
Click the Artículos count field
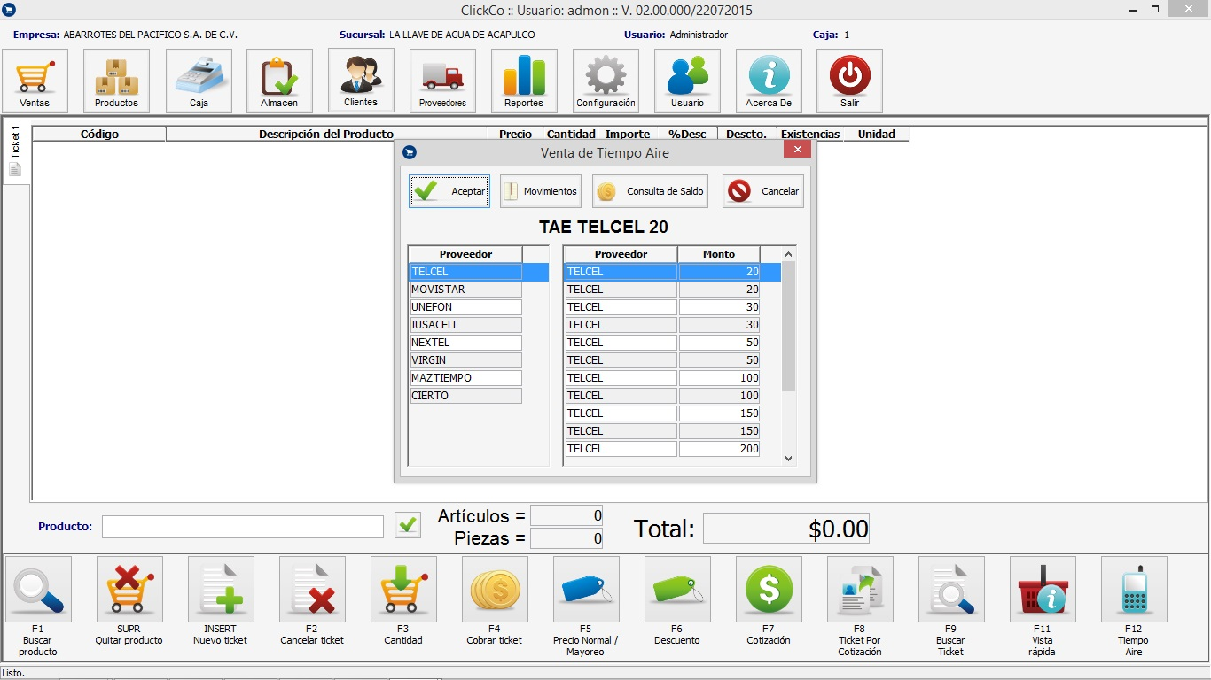click(x=566, y=515)
